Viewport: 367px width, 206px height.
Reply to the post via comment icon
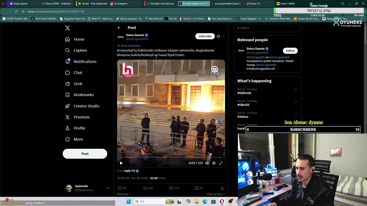coord(120,188)
